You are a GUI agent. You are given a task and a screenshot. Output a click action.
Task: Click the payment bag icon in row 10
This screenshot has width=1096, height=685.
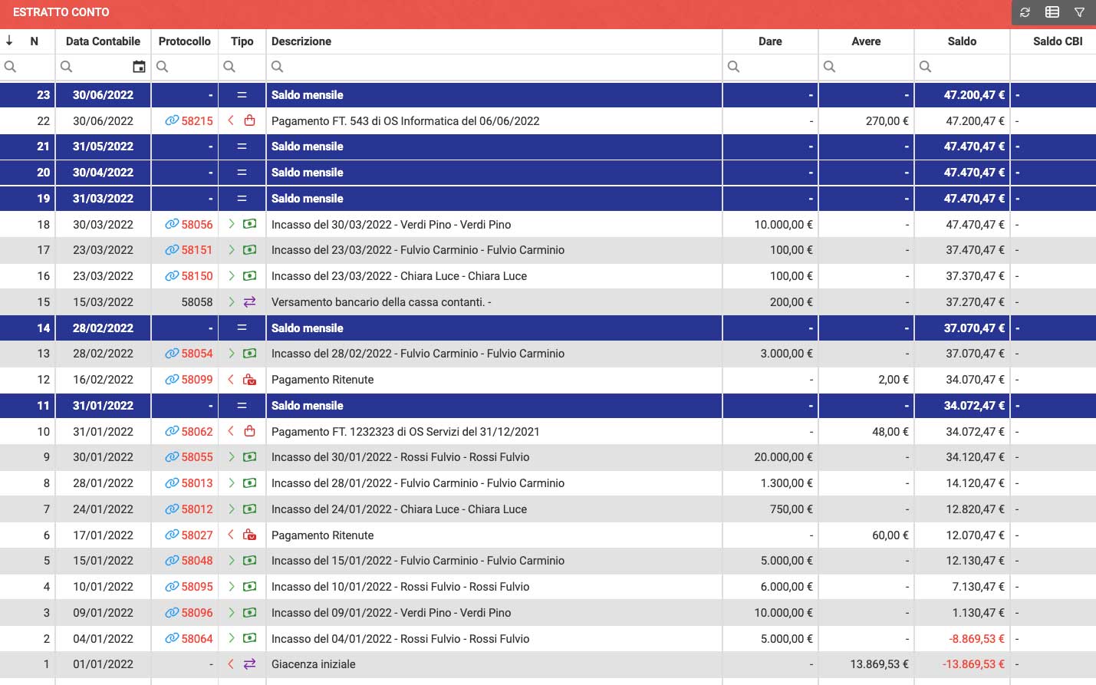[249, 431]
